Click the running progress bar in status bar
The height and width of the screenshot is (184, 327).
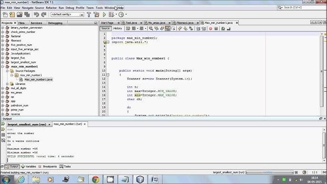point(269,172)
